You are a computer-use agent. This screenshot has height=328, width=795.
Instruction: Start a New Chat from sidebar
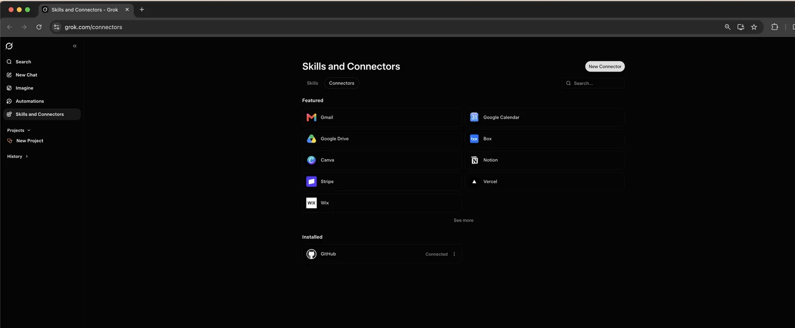coord(42,75)
